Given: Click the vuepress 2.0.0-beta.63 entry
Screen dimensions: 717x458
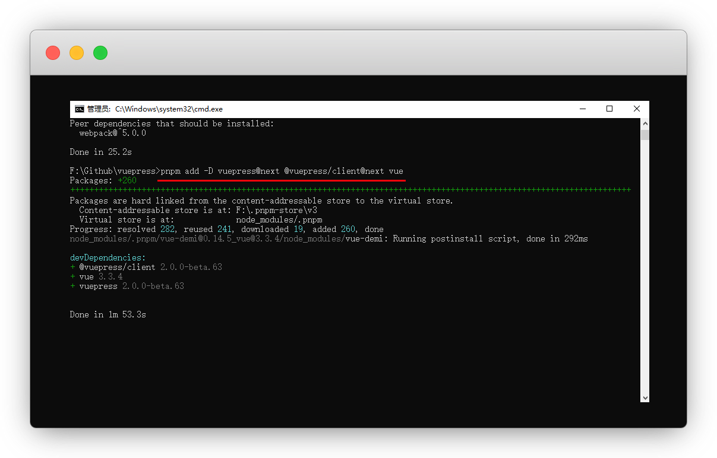Looking at the screenshot, I should point(127,287).
